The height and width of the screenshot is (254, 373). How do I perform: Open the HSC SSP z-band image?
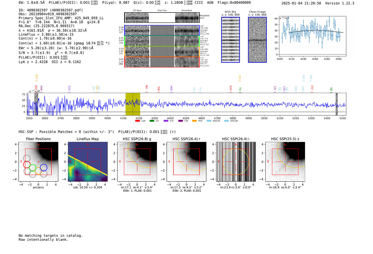[285, 162]
